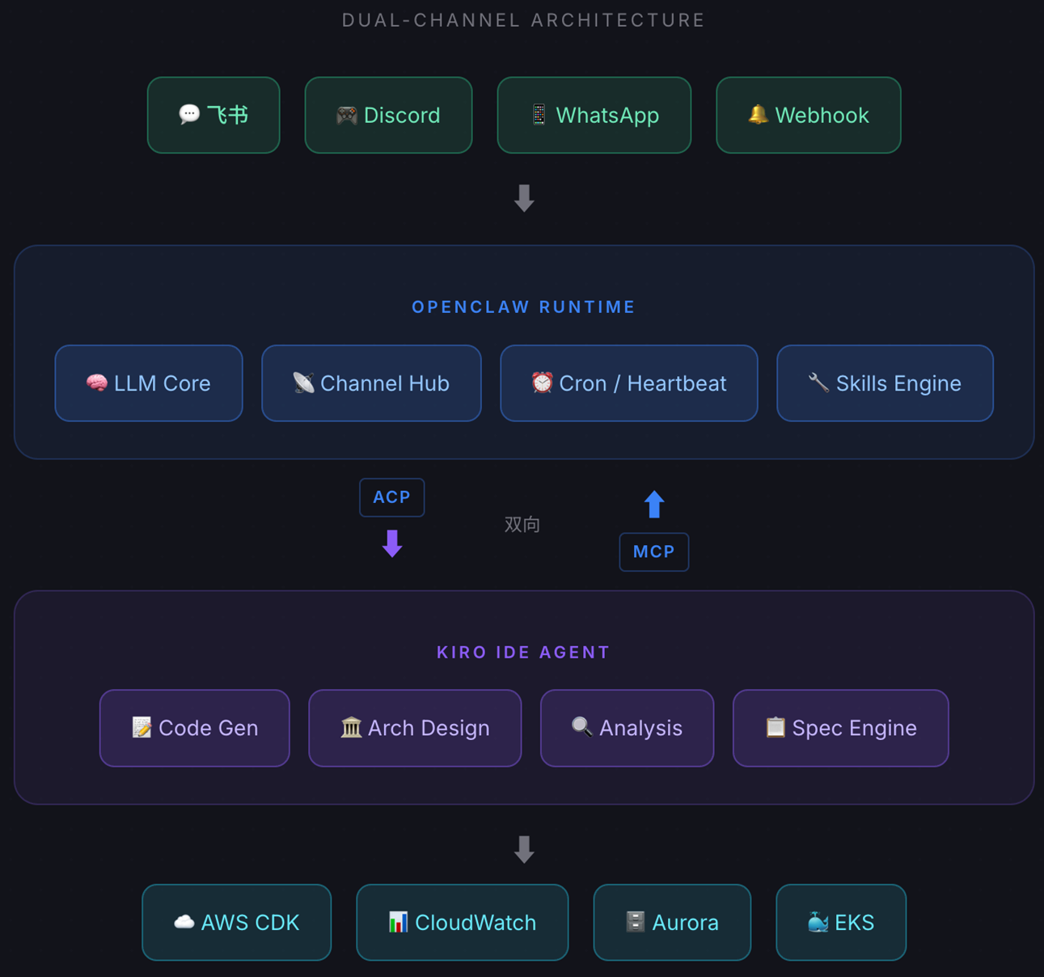
Task: Click the ACP protocol label
Action: coord(391,497)
